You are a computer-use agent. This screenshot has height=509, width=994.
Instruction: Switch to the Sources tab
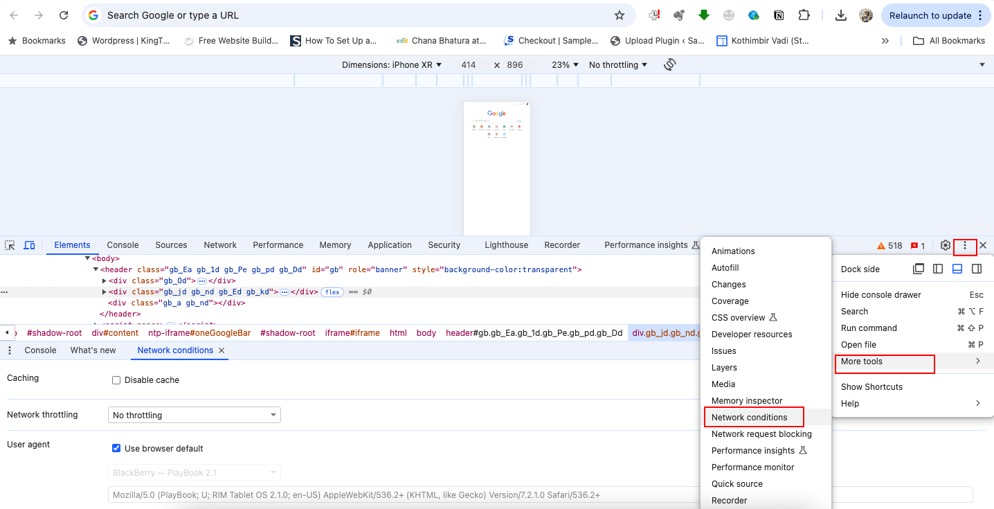coord(171,245)
